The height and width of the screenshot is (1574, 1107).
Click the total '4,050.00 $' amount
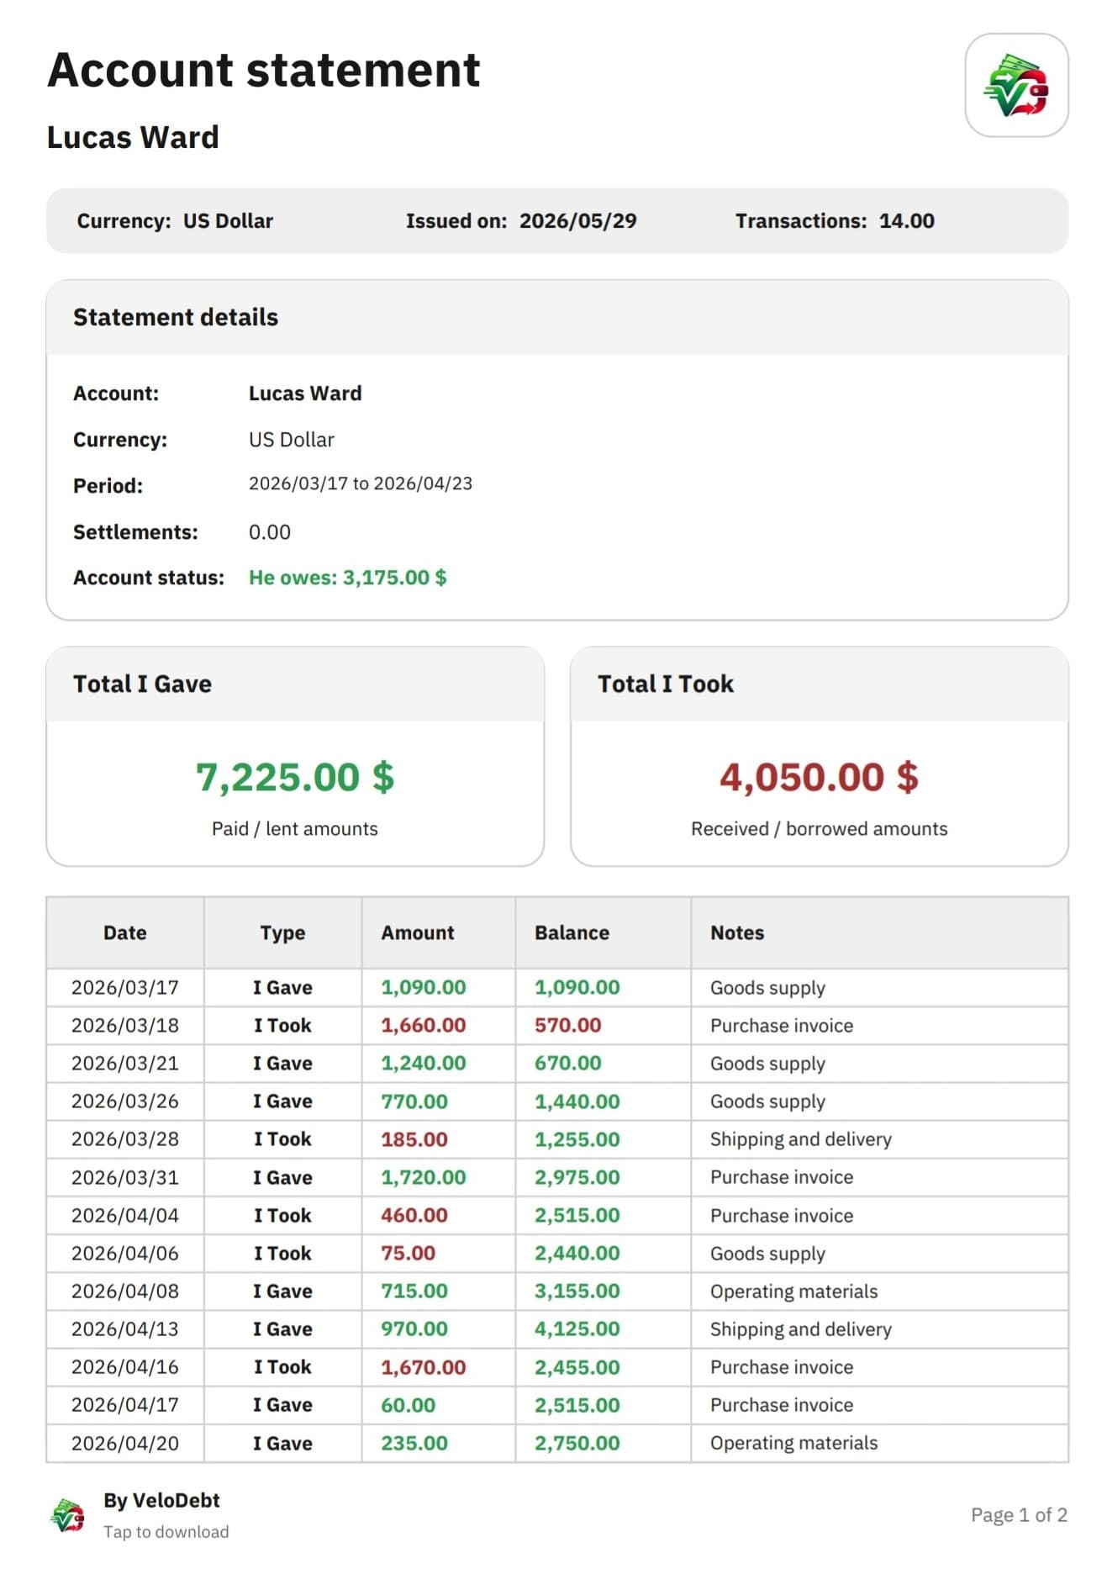pos(819,776)
